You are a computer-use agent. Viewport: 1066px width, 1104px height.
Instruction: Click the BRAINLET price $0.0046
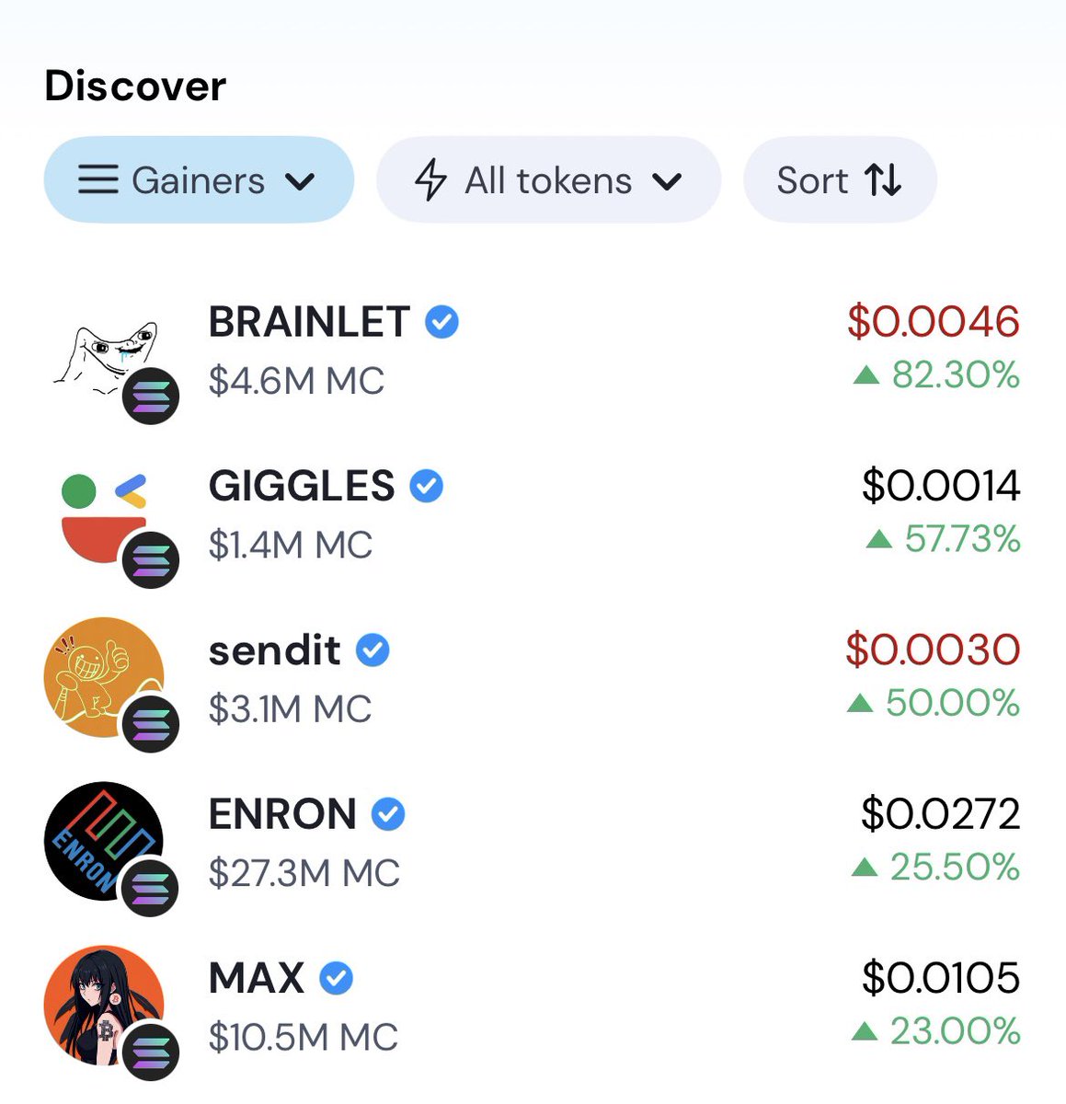point(933,321)
